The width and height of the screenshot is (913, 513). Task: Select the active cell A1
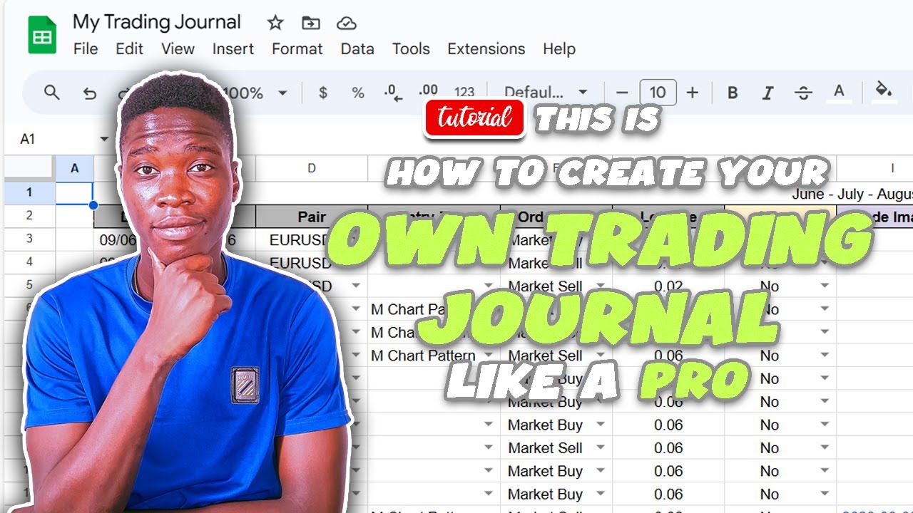coord(74,193)
